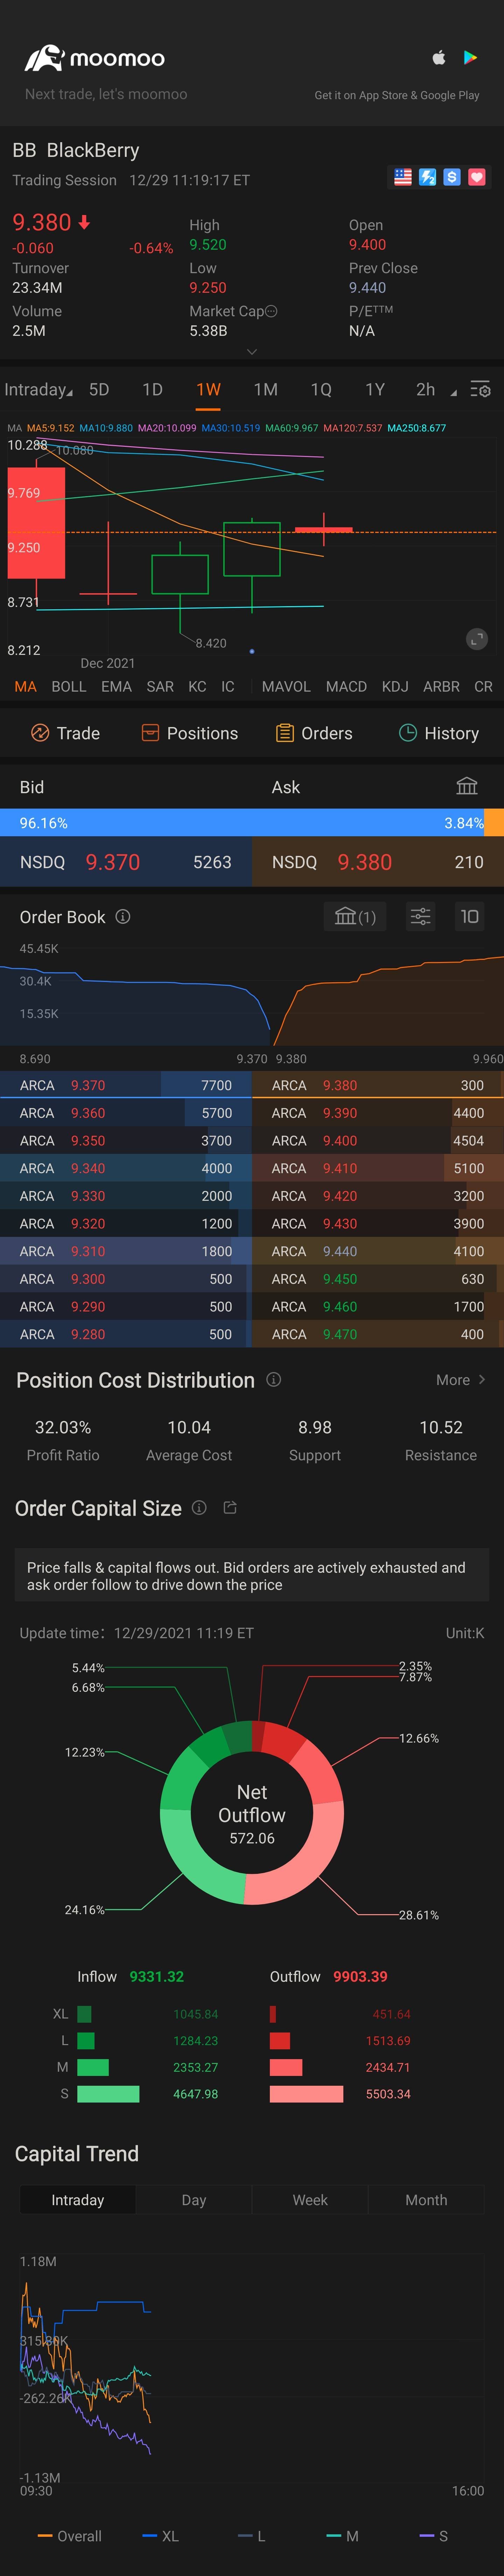
Task: Switch chart to 1M
Action: [265, 390]
